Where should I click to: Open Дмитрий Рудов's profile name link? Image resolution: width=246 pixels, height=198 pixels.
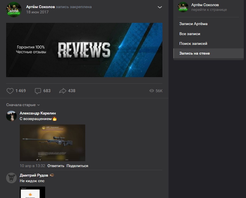click(34, 175)
